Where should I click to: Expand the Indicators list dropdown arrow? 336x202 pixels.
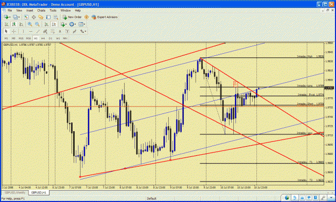pyautogui.click(x=66, y=24)
